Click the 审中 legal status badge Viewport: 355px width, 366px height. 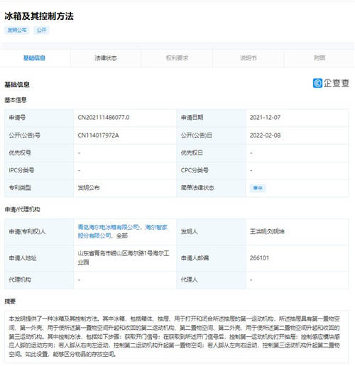point(258,188)
